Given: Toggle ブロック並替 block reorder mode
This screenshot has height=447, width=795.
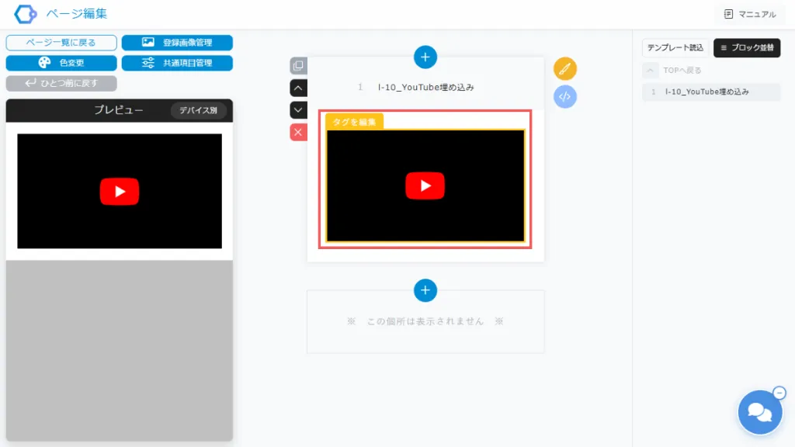Looking at the screenshot, I should pyautogui.click(x=747, y=48).
